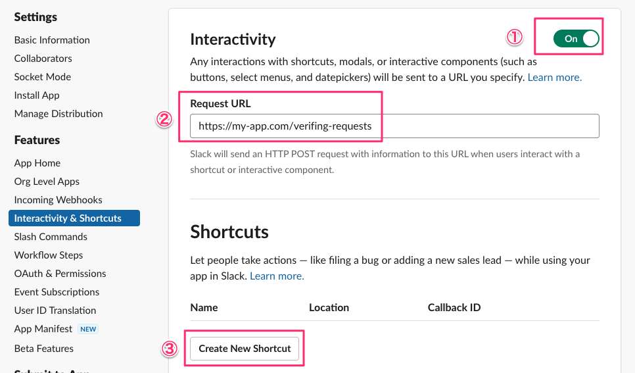
Task: Toggle the Interactivity On switch
Action: [576, 39]
